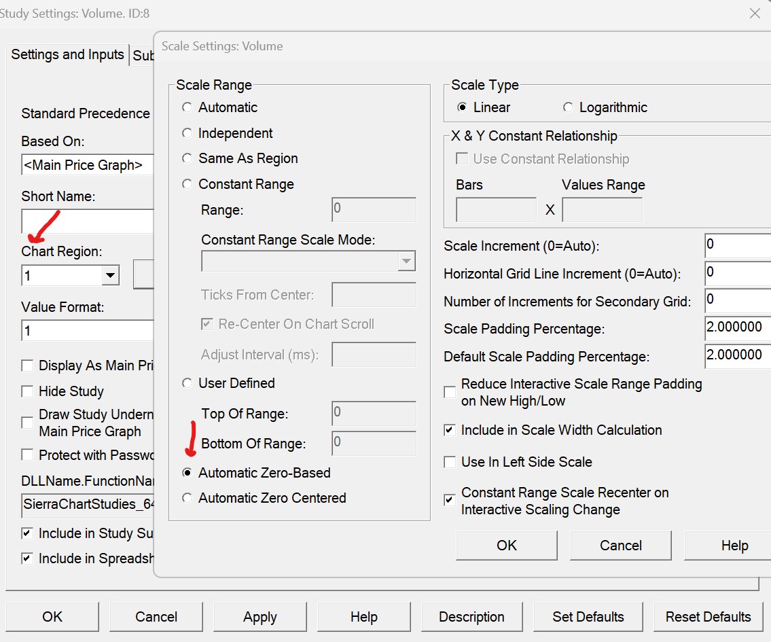Select Same As Region radio button
771x642 pixels.
(x=187, y=159)
